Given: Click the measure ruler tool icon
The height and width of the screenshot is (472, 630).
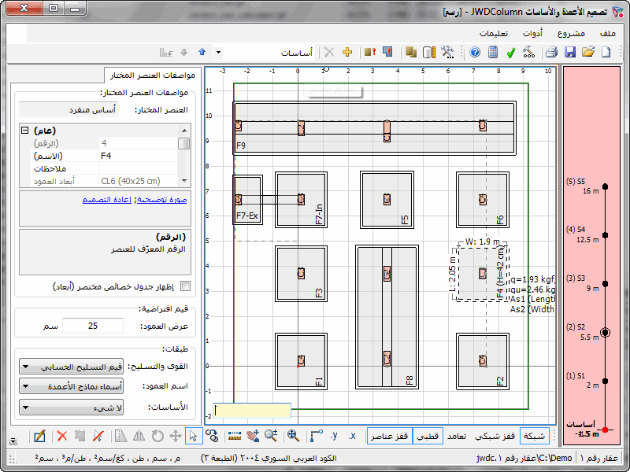Looking at the screenshot, I should (x=234, y=436).
